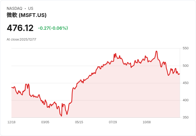Select the 12/18 date on x-axis
196x136 pixels.
pos(11,122)
